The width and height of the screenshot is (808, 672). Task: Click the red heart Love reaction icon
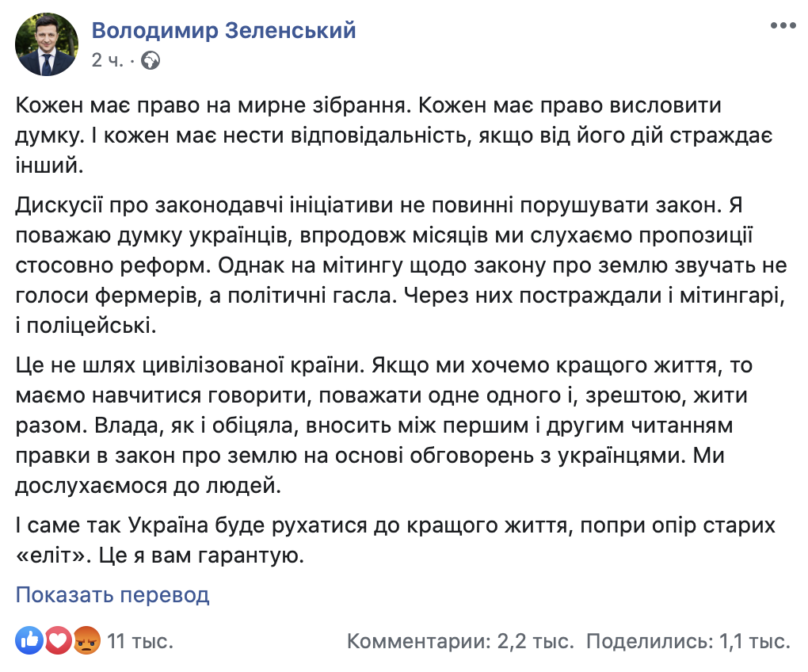click(57, 640)
